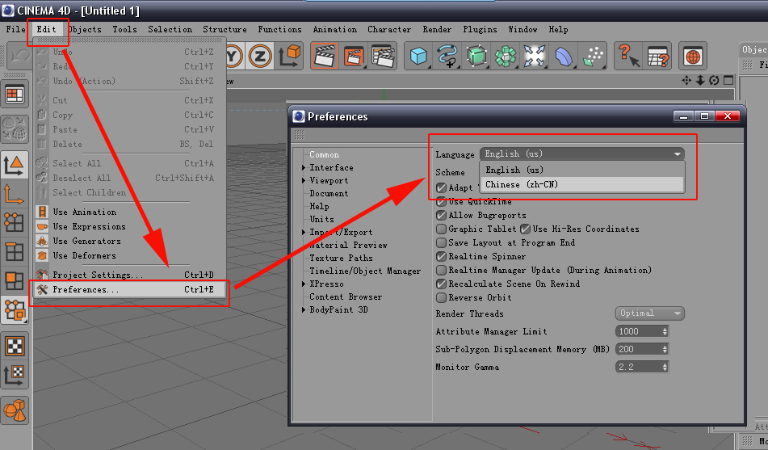This screenshot has height=450, width=768.
Task: Expand the Viewport tree item
Action: pos(304,180)
